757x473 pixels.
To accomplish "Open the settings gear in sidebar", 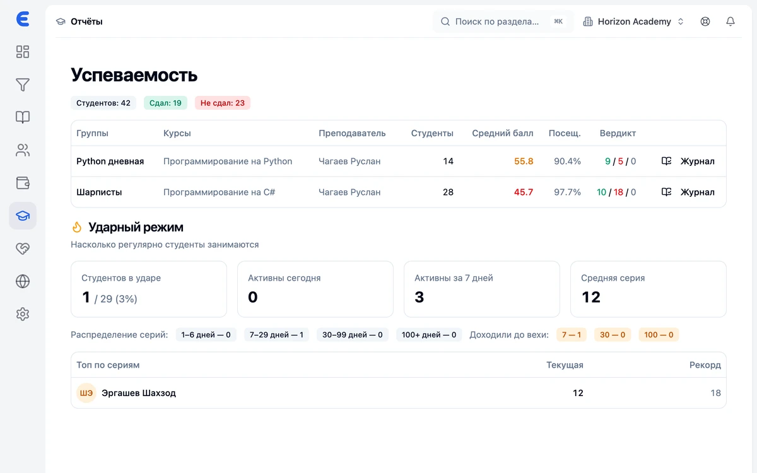I will pyautogui.click(x=23, y=314).
